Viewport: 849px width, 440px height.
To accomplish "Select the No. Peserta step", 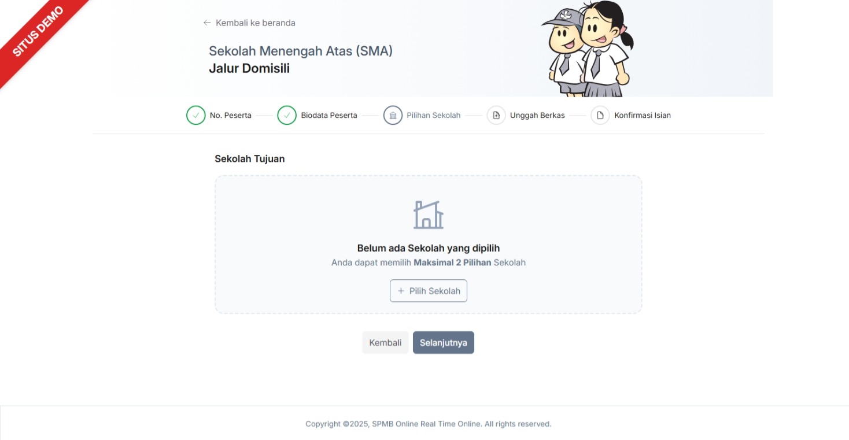I will click(231, 115).
